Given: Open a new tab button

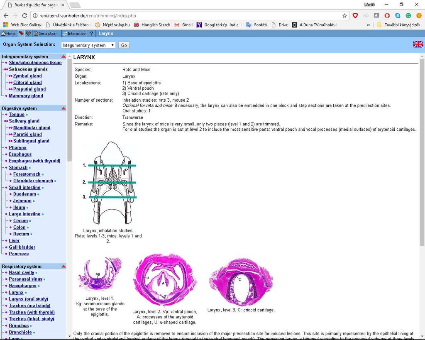Looking at the screenshot, I should pos(75,5).
